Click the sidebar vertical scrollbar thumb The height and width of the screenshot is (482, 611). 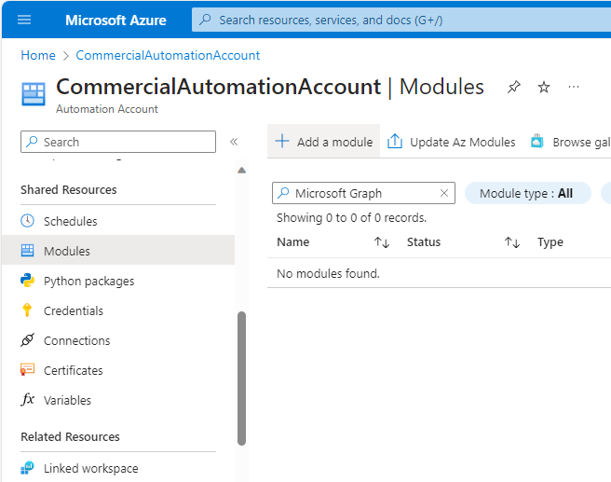(241, 379)
